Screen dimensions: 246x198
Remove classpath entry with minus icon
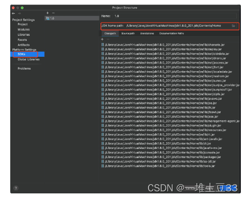(x=108, y=39)
